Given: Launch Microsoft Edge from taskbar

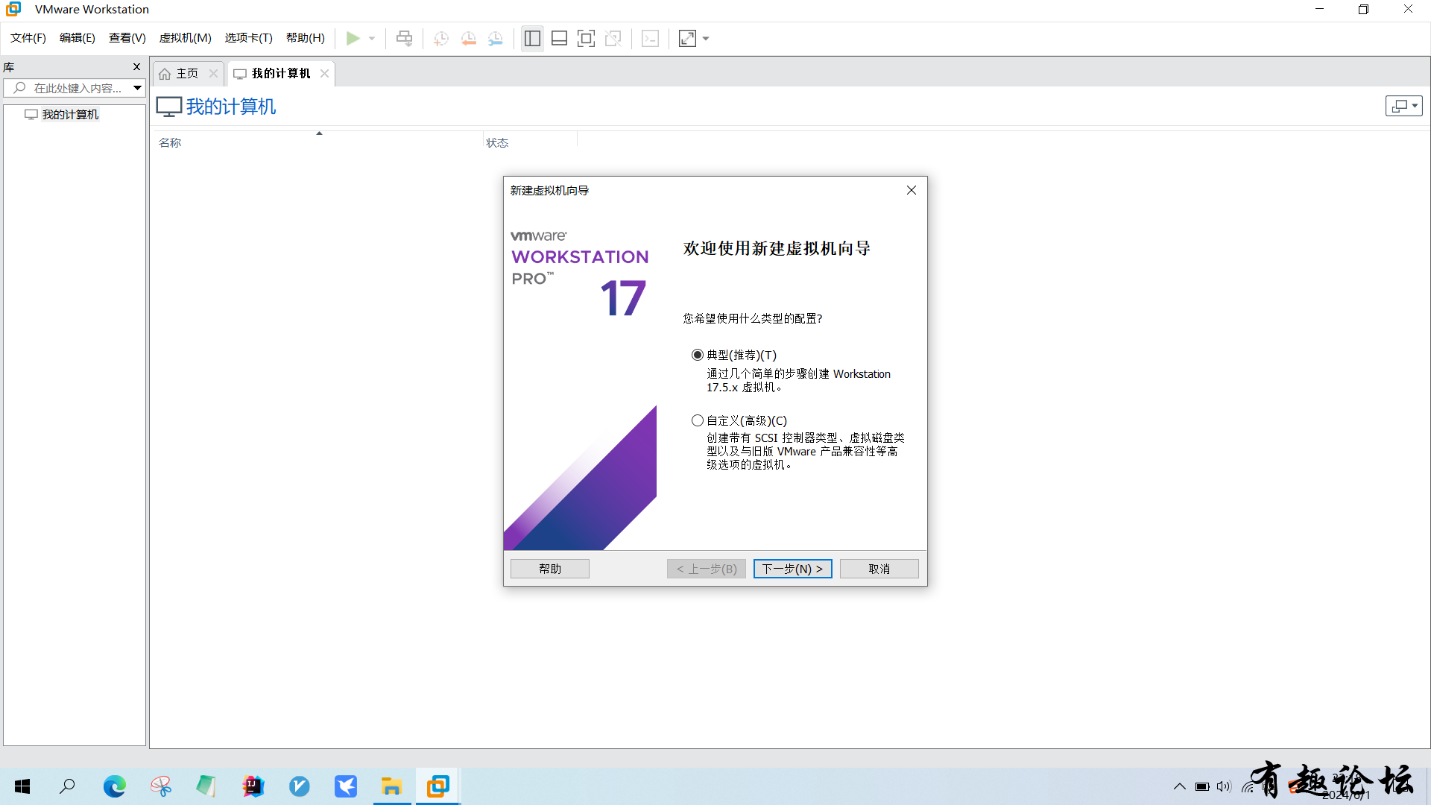Looking at the screenshot, I should (x=114, y=786).
